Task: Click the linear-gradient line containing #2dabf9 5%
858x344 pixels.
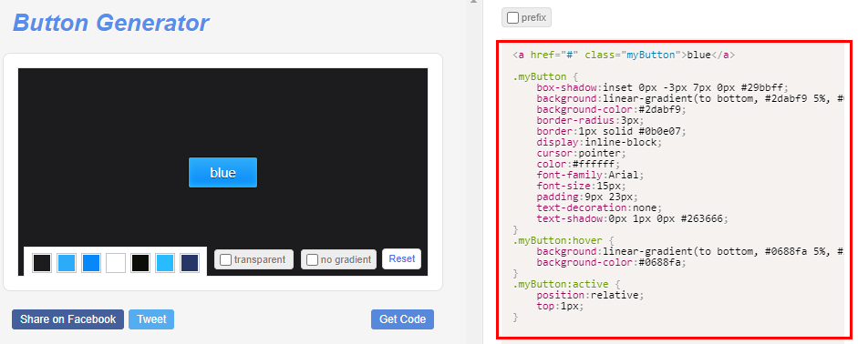Action: (x=690, y=99)
